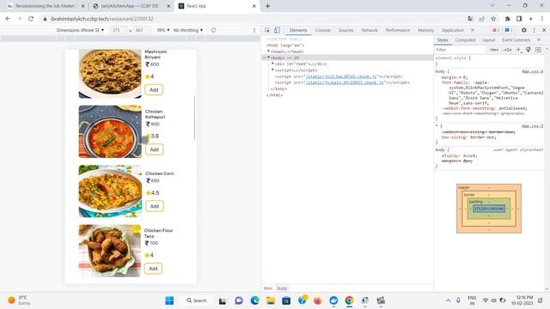The width and height of the screenshot is (550, 309).
Task: Toggle the :hov element state button
Action: tap(494, 50)
